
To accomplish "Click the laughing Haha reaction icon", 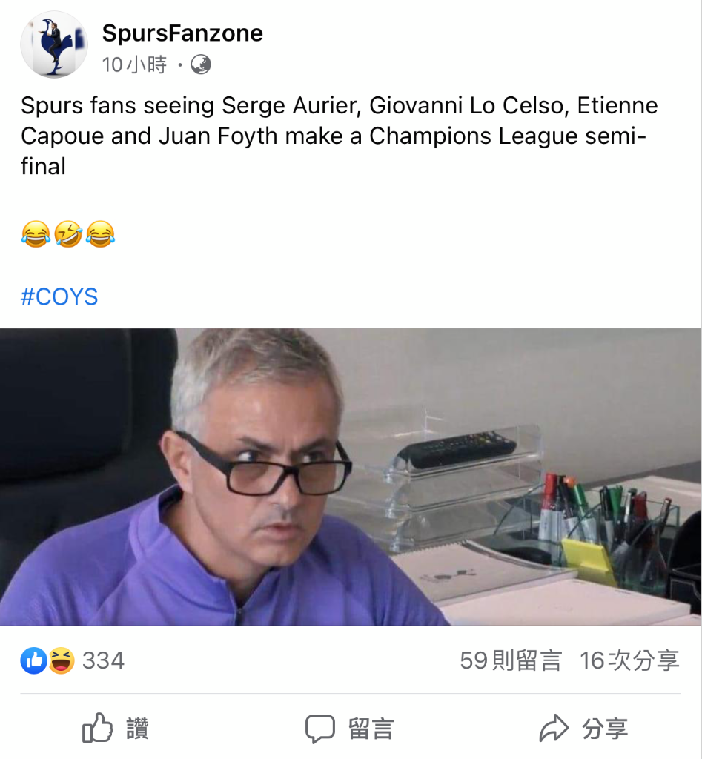I will [61, 660].
